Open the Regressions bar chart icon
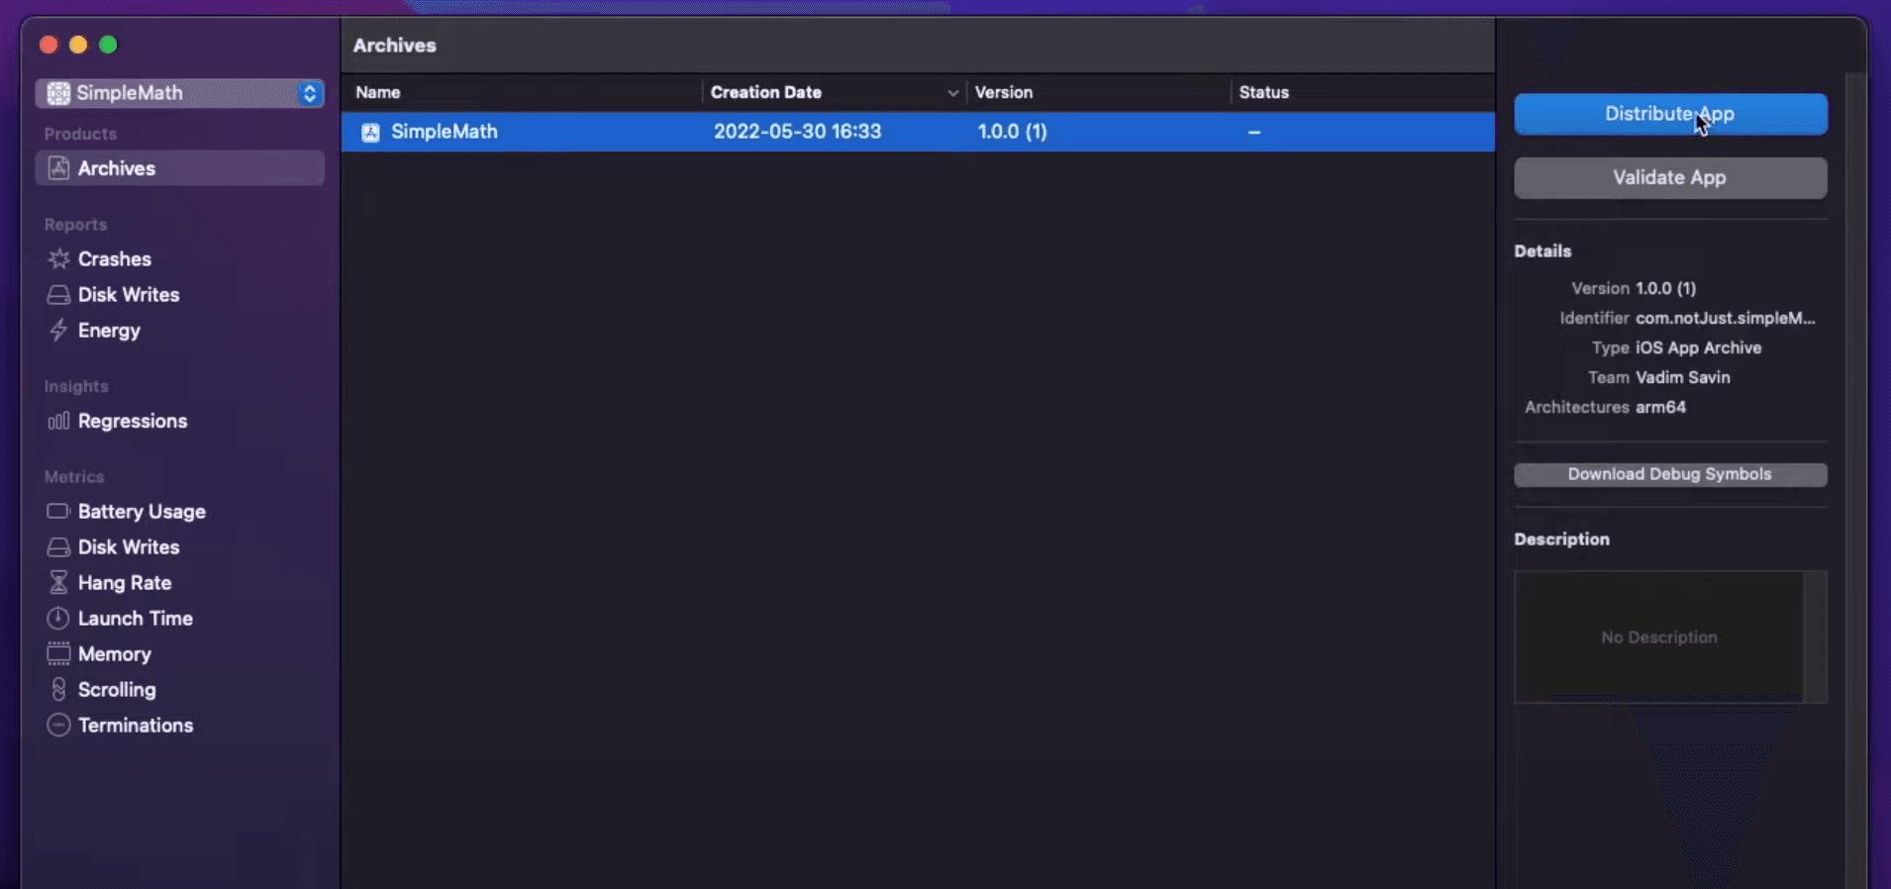 58,422
